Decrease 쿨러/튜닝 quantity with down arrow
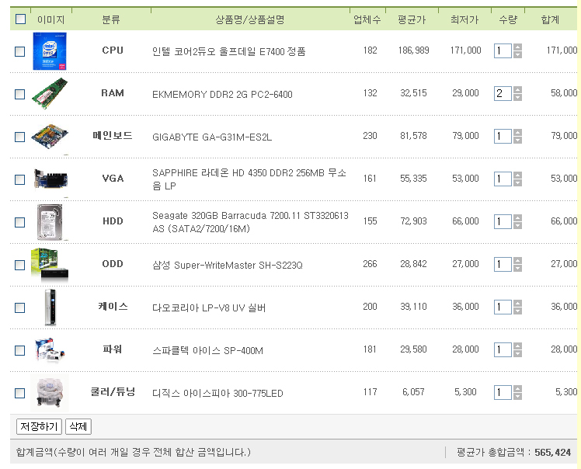The image size is (581, 469). pyautogui.click(x=517, y=396)
